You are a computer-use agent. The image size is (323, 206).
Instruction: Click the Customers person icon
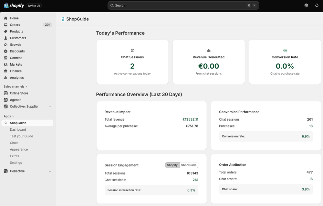[x=6, y=38]
